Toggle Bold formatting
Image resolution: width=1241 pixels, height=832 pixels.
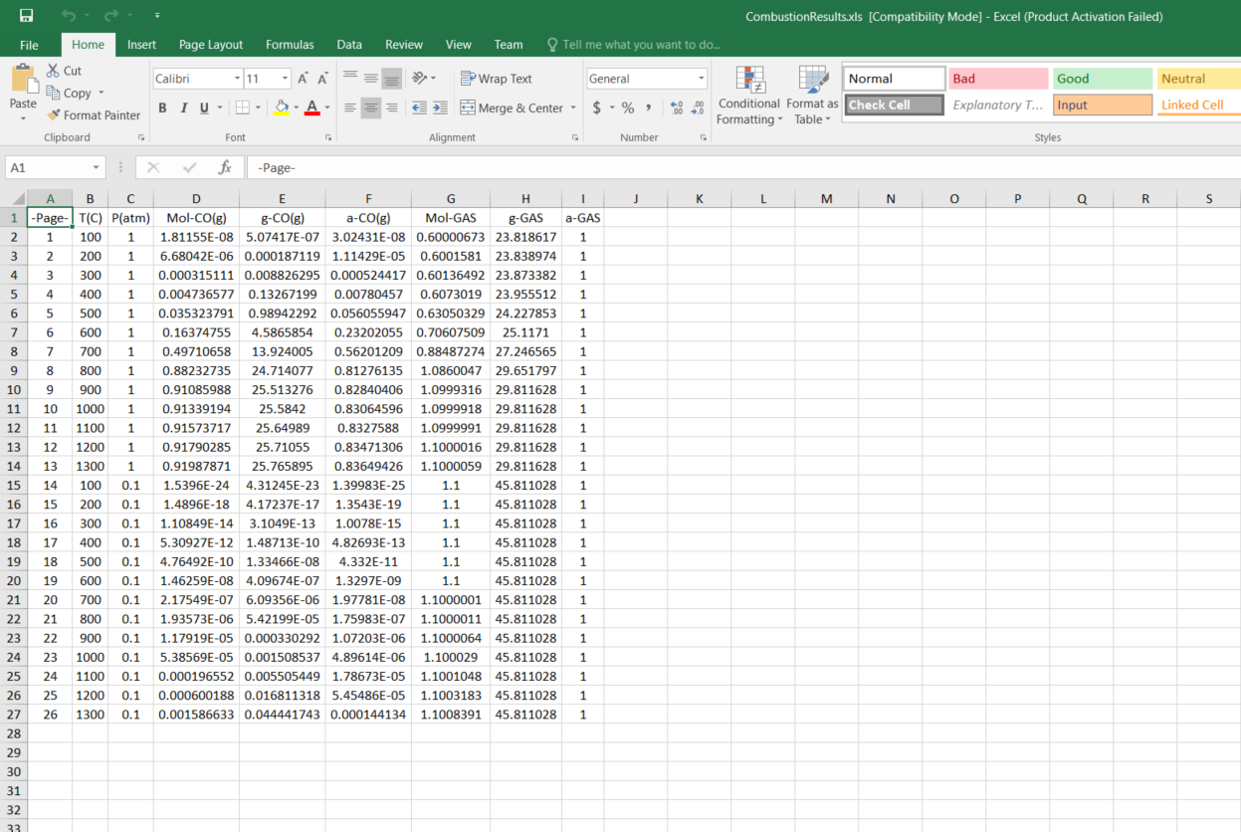tap(162, 107)
